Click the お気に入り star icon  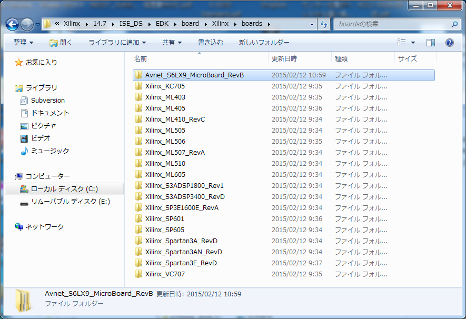[19, 62]
